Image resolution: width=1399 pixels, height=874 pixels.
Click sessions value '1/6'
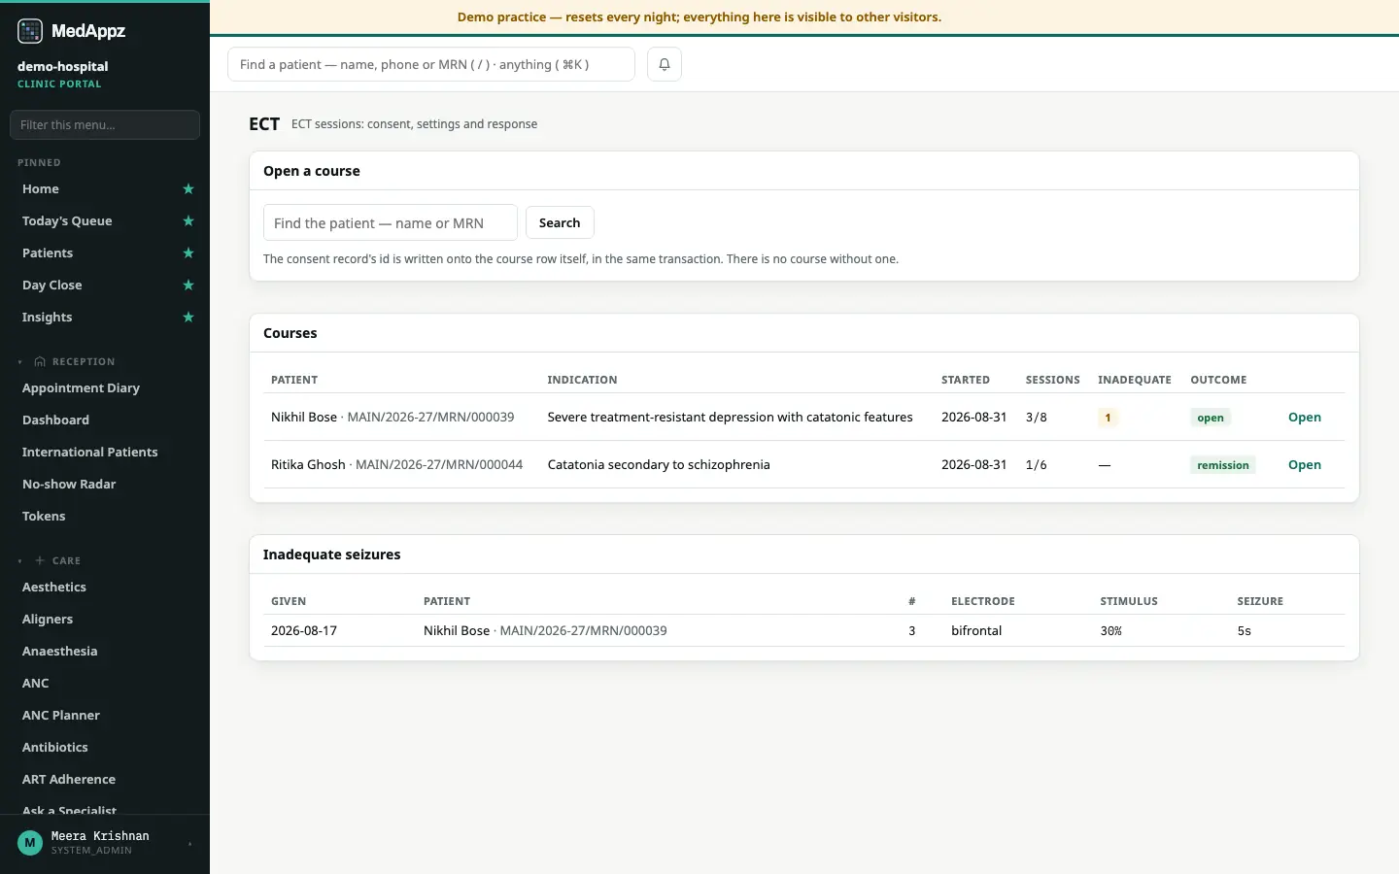point(1037,465)
